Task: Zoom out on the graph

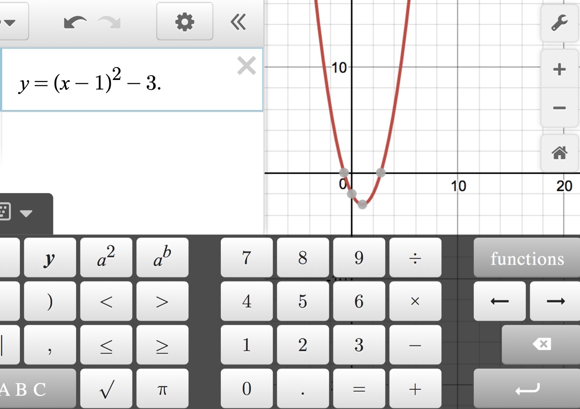Action: (x=559, y=108)
